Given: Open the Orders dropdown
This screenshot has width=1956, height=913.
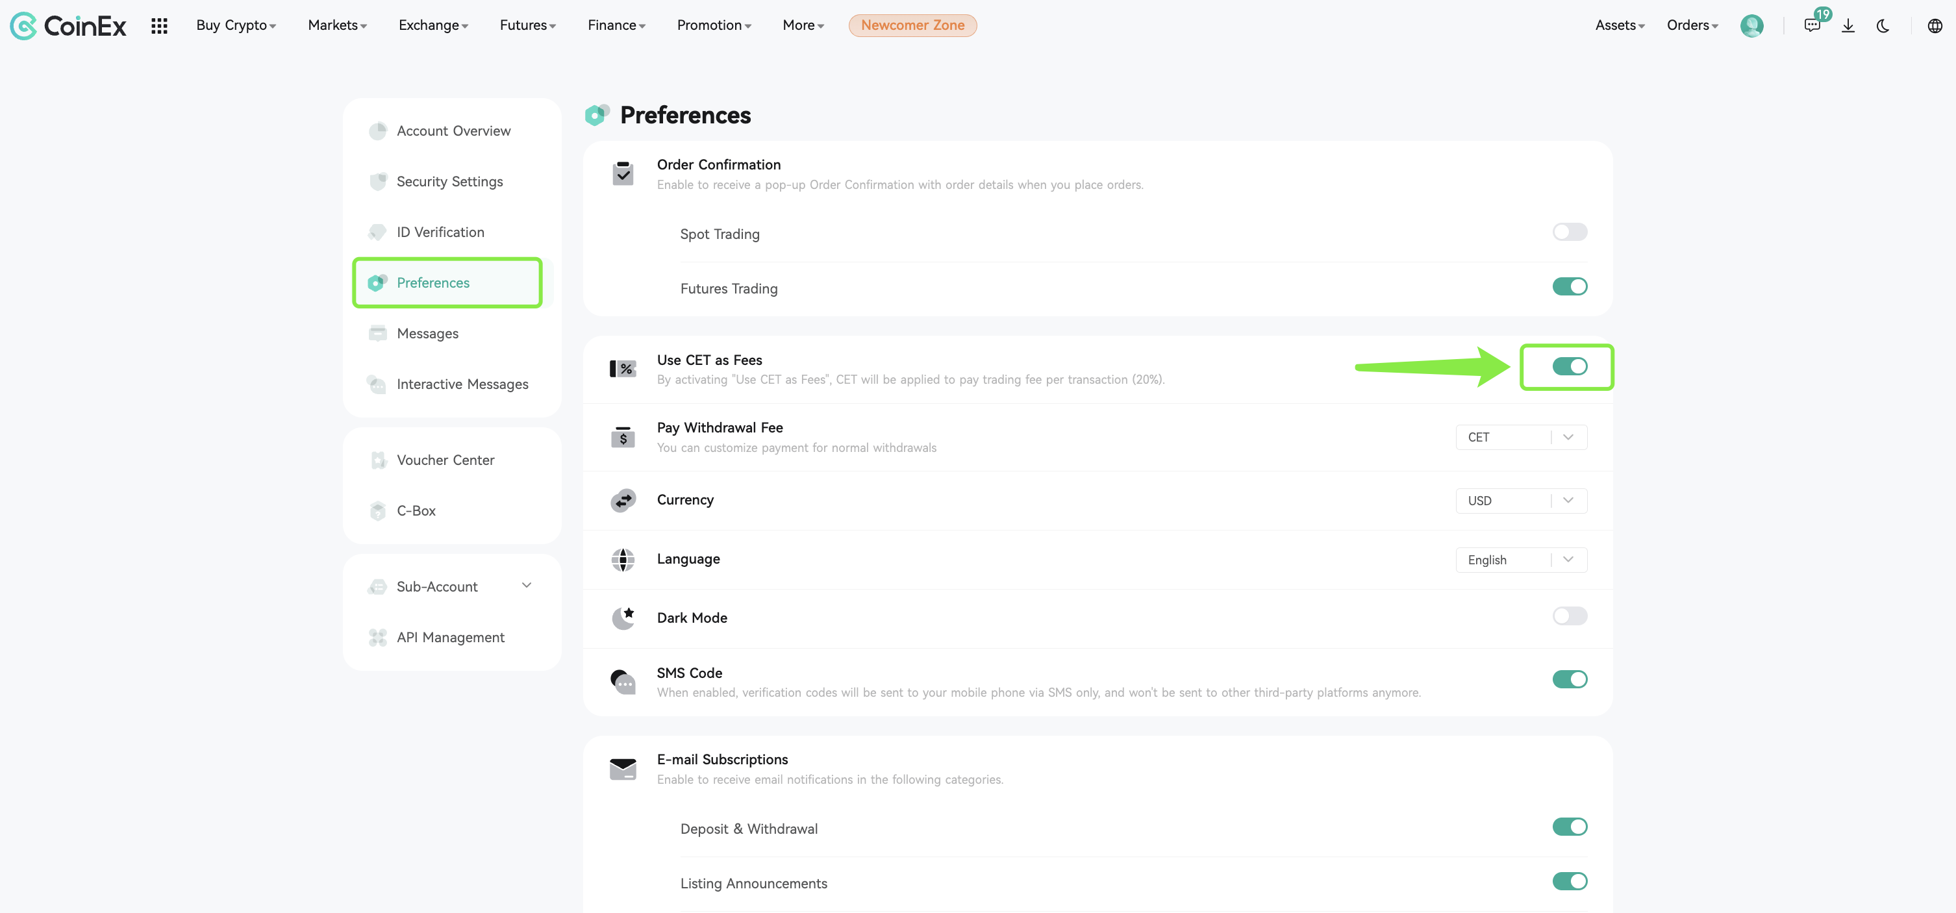Looking at the screenshot, I should pyautogui.click(x=1692, y=25).
